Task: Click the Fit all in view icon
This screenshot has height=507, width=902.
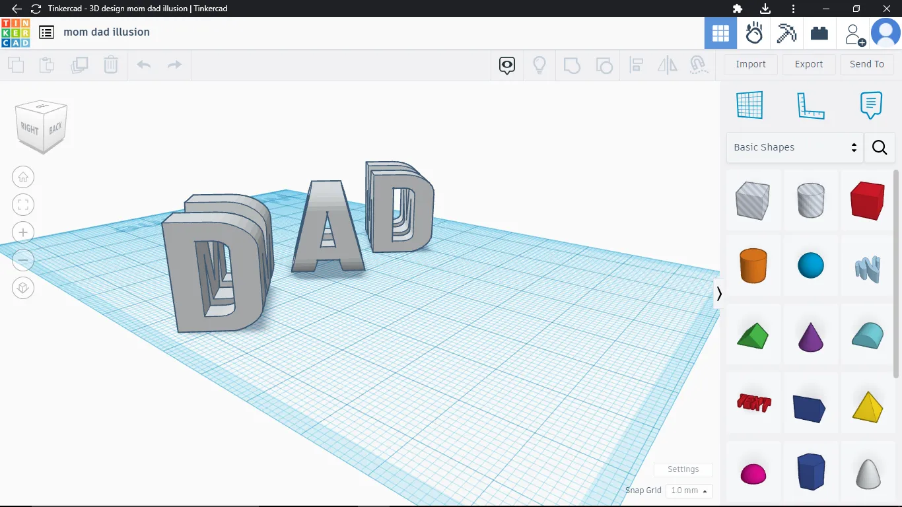Action: pos(23,205)
